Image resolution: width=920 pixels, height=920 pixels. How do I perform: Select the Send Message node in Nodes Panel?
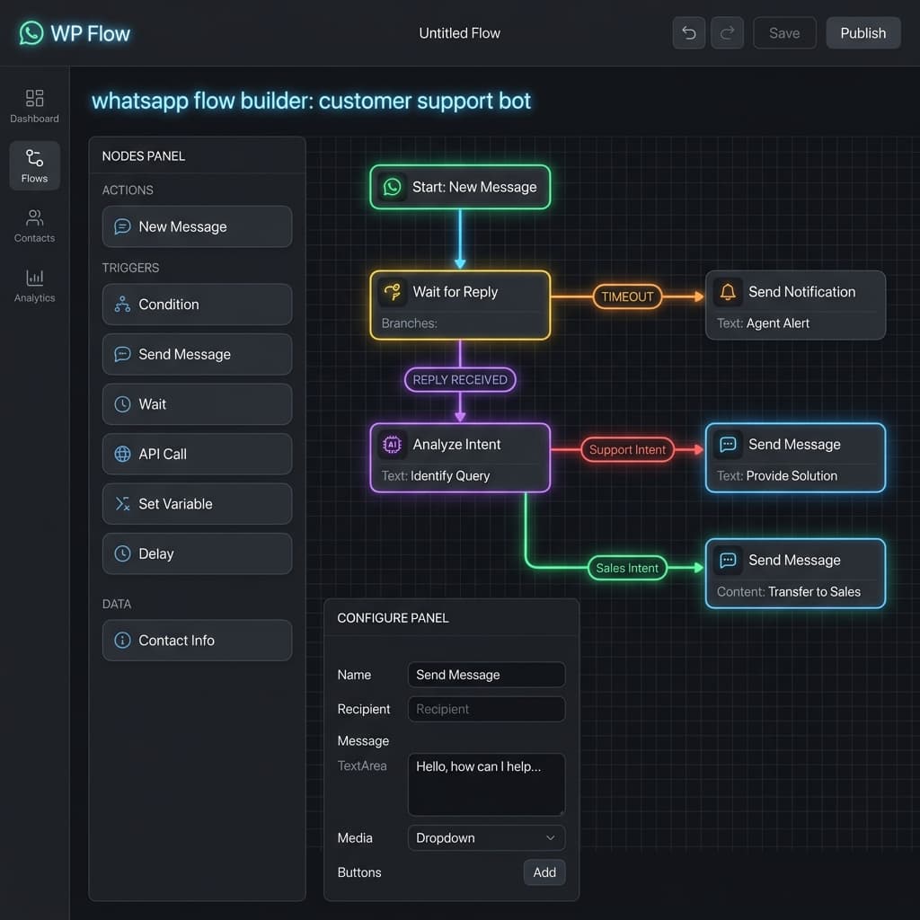click(197, 354)
